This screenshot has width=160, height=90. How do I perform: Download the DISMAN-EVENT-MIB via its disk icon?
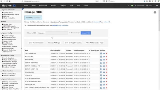pos(101,63)
